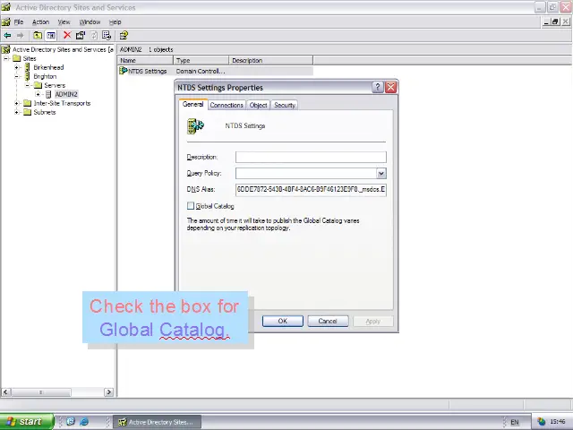The width and height of the screenshot is (573, 430).
Task: Delete the object with the red X icon
Action: pos(67,36)
